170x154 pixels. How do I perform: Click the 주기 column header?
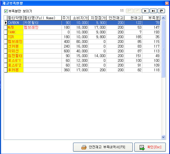[x=66, y=18]
